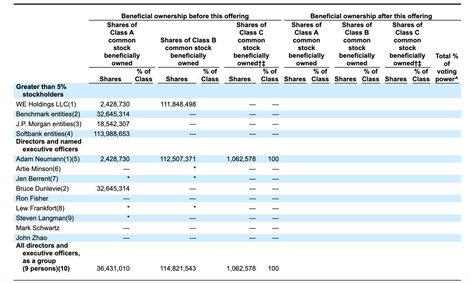Click Adam Neumann's Class C '100' percent value
Screen dimensions: 471x283
point(273,159)
